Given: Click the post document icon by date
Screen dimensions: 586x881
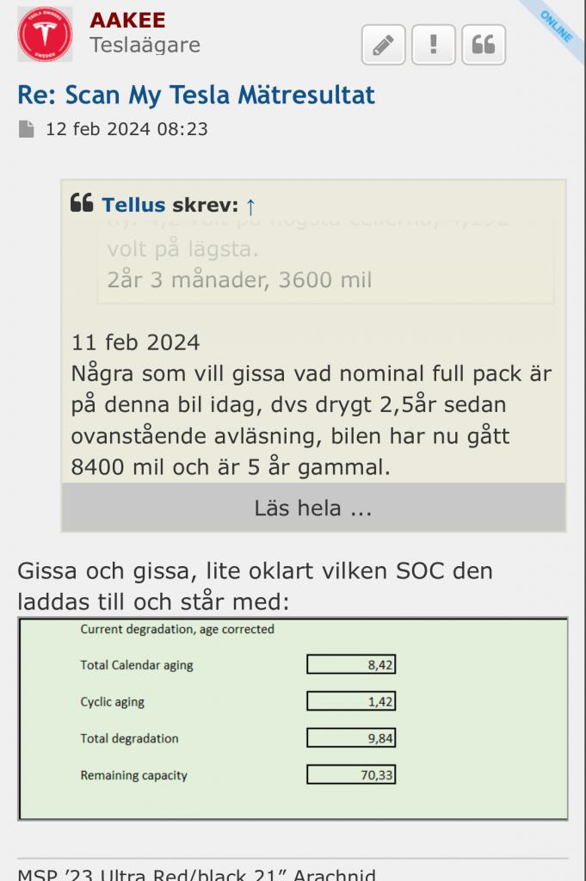Looking at the screenshot, I should pyautogui.click(x=26, y=129).
